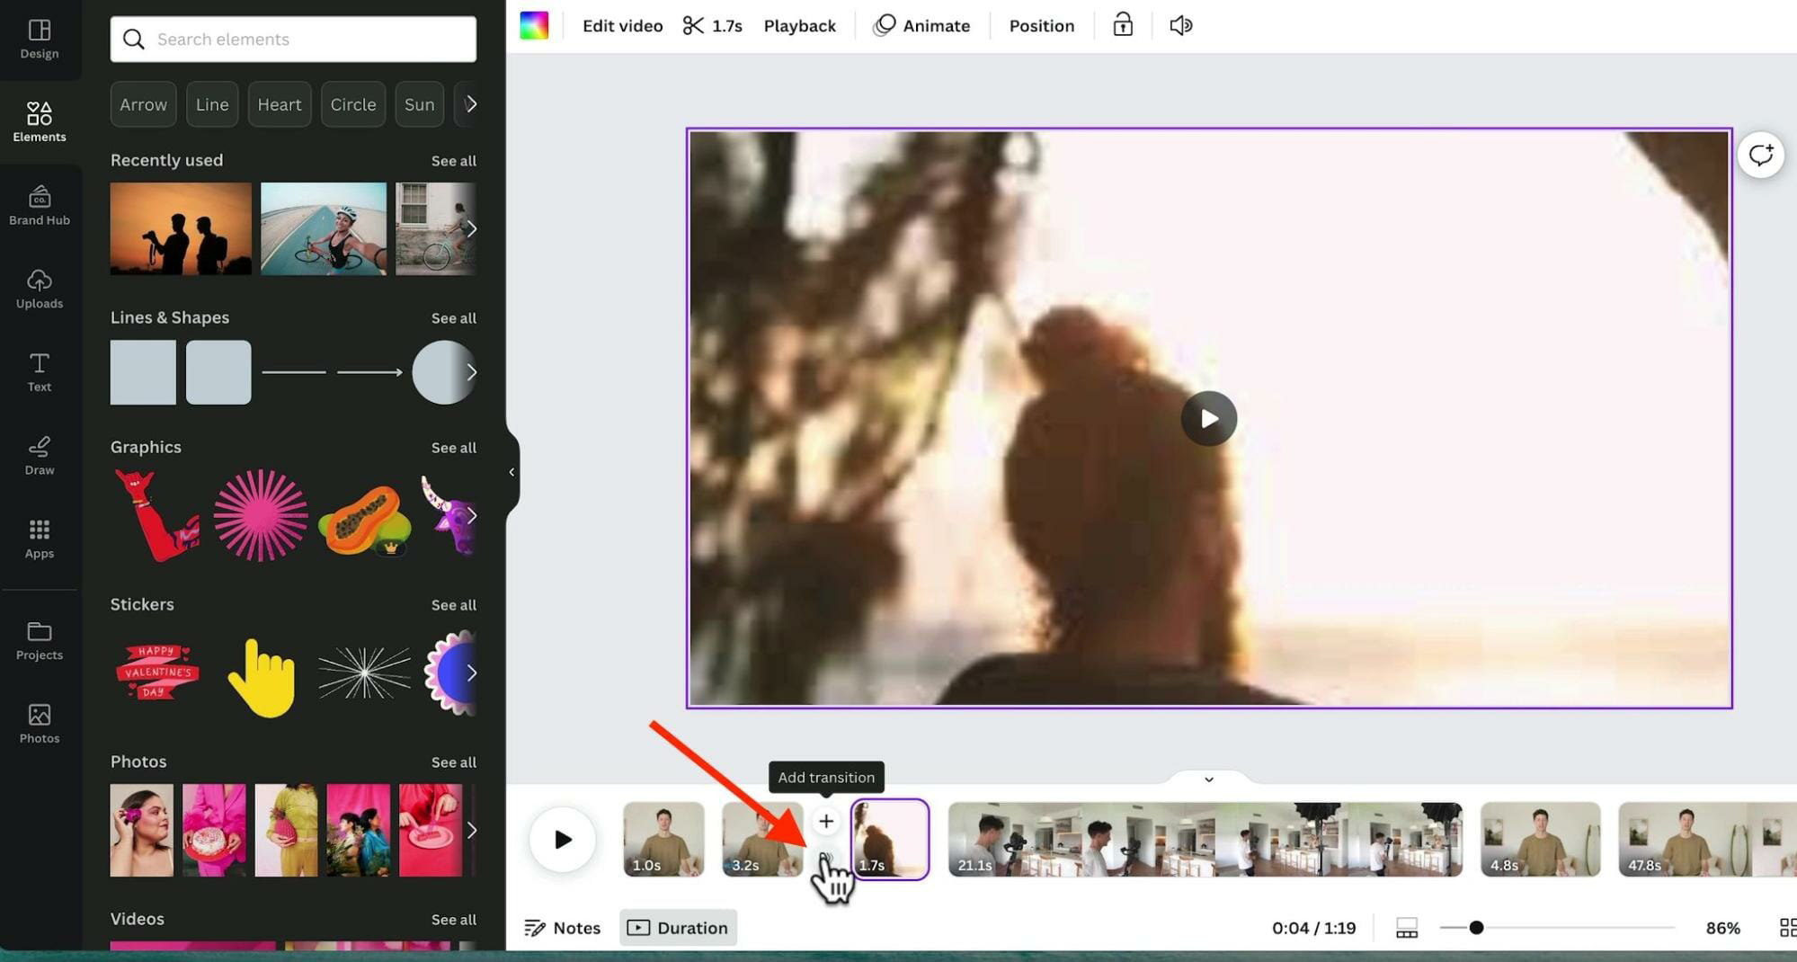
Task: Toggle the lock on the selected clip
Action: [x=1121, y=24]
